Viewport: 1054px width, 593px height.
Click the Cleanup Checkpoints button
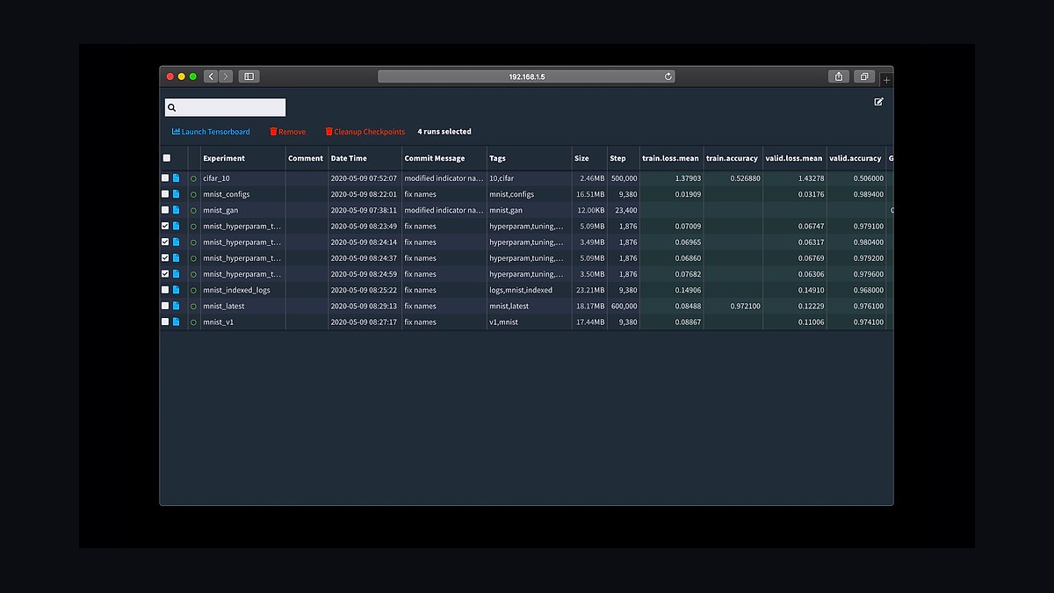[365, 132]
